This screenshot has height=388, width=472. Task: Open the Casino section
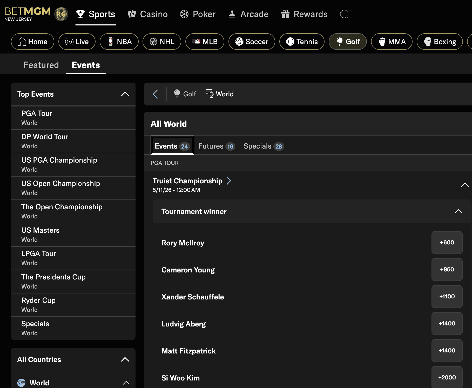point(148,14)
